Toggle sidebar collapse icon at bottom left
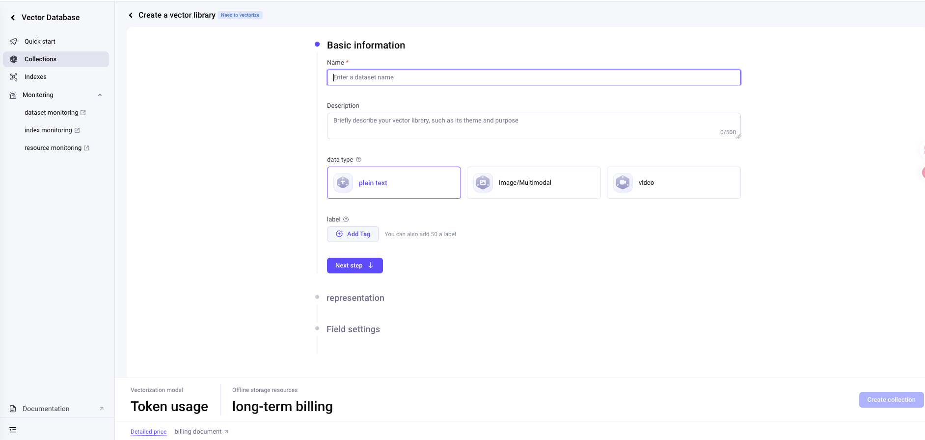The width and height of the screenshot is (925, 440). tap(13, 430)
